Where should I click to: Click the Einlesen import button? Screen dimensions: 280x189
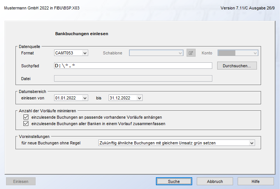[x=21, y=181]
